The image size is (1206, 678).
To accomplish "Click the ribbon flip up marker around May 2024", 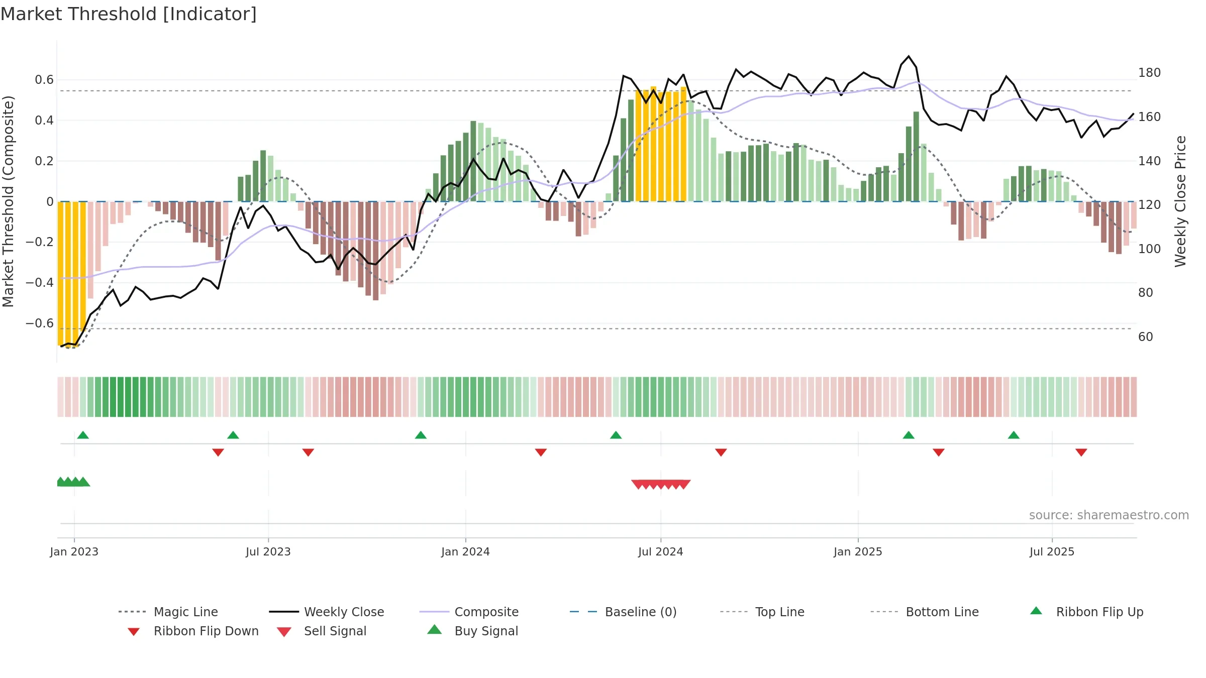I will [x=616, y=435].
